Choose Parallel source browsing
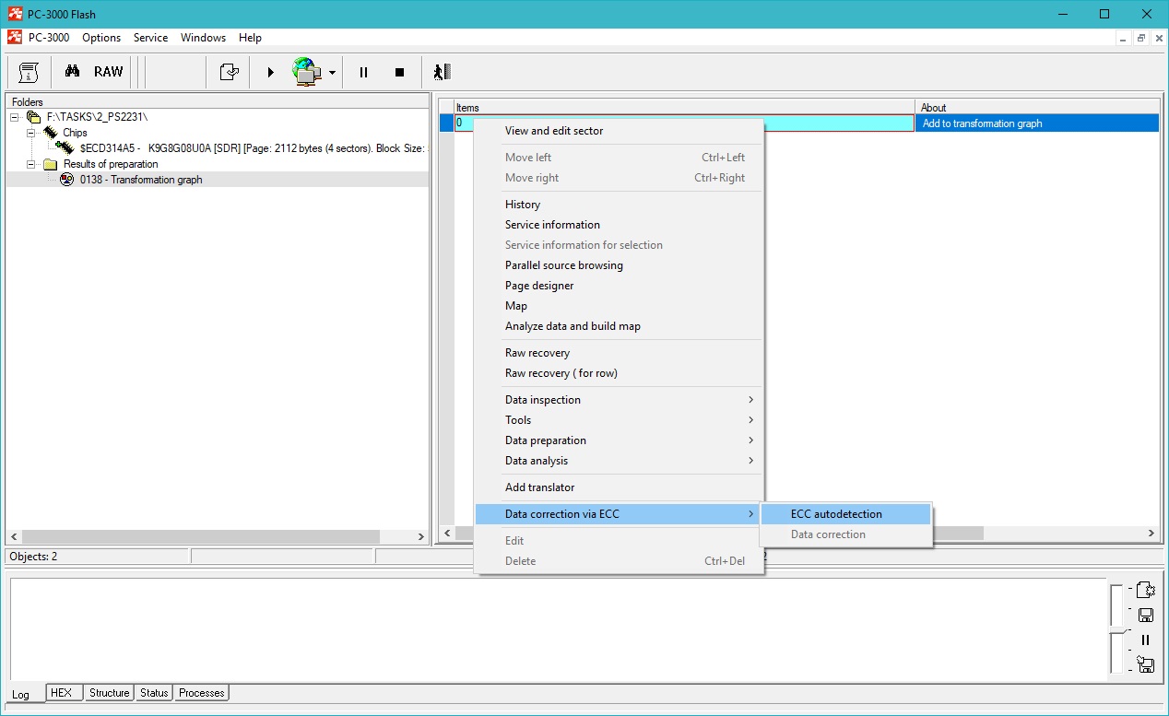 (619, 265)
